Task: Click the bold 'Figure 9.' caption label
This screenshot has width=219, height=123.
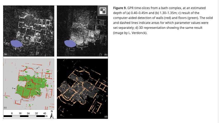Action: tap(120, 8)
